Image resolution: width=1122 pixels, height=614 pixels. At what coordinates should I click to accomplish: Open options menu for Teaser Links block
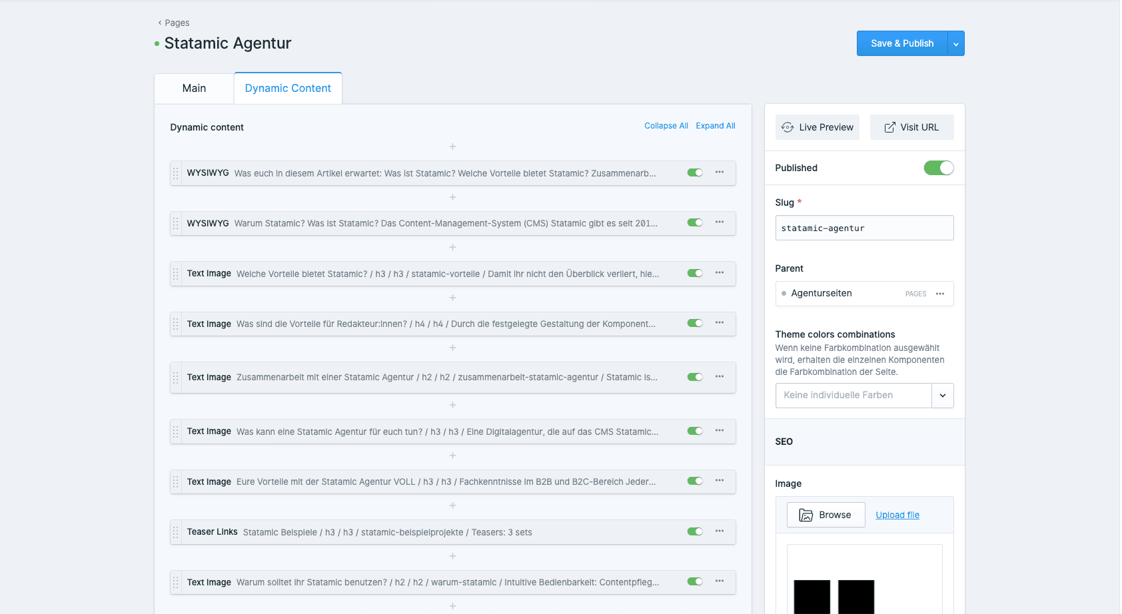point(720,531)
